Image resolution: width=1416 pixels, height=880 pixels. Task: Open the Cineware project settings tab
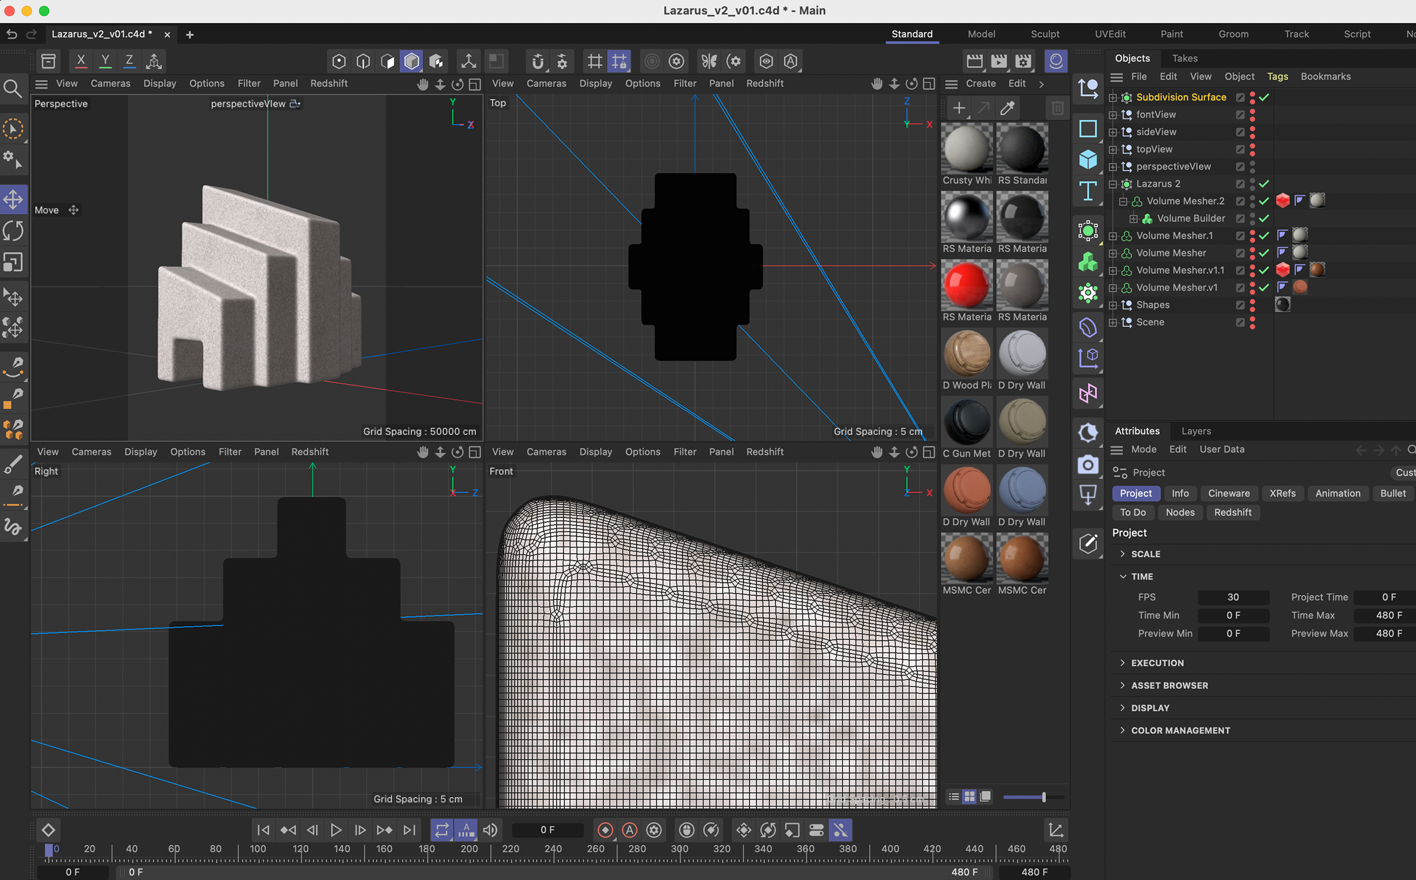pyautogui.click(x=1229, y=493)
